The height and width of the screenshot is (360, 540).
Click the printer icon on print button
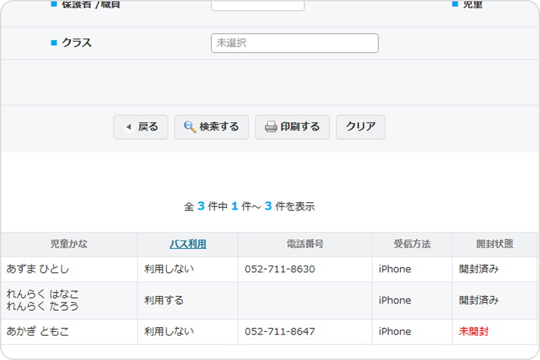(271, 127)
